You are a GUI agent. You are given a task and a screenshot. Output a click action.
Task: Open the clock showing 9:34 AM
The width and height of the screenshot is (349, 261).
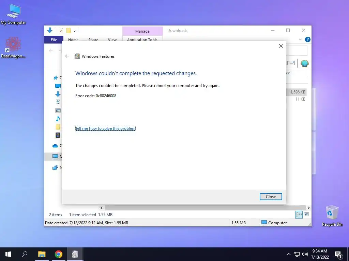coord(320,254)
